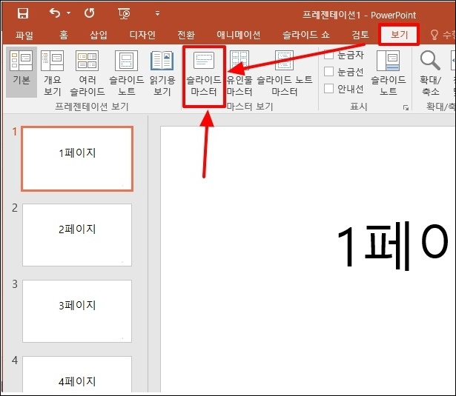Click the Save icon in quick access toolbar
This screenshot has width=456, height=396.
[23, 13]
